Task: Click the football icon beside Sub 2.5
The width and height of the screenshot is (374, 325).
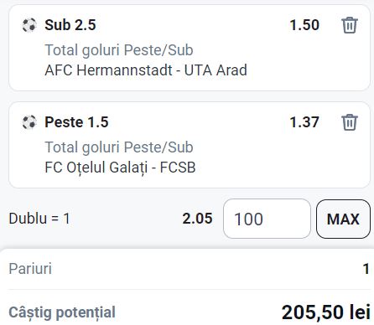Action: tap(29, 25)
